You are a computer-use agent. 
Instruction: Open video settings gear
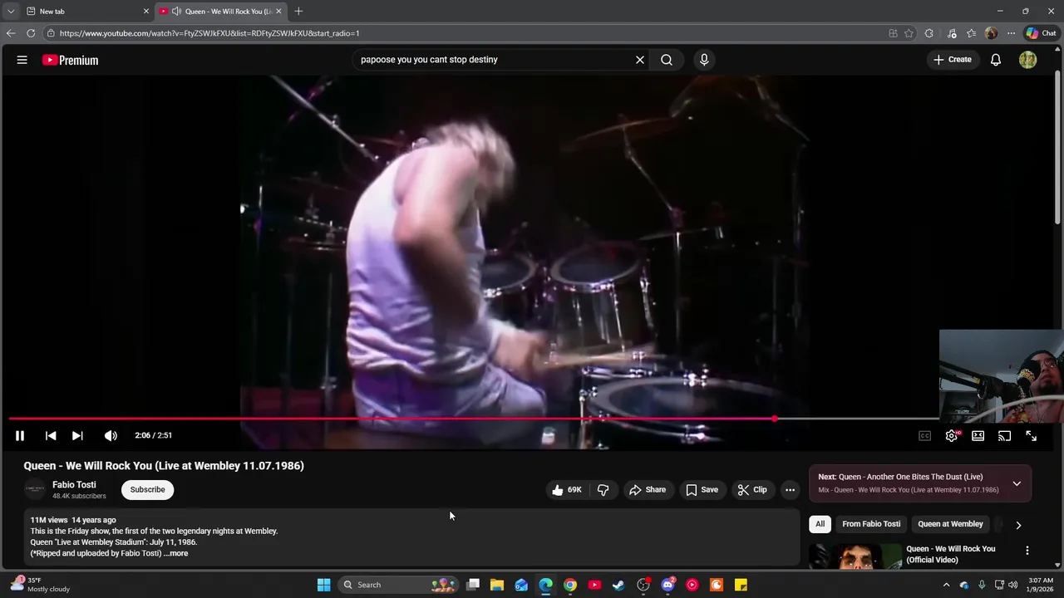[x=952, y=435]
